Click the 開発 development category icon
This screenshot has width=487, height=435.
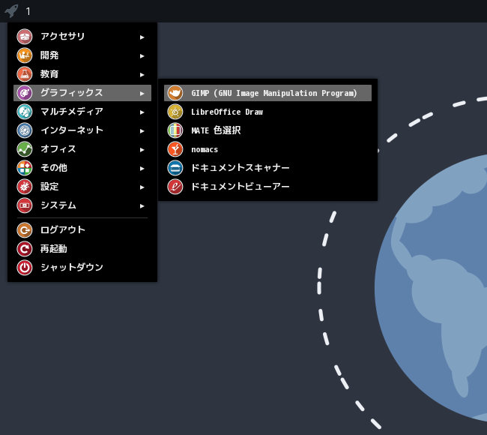pos(25,55)
